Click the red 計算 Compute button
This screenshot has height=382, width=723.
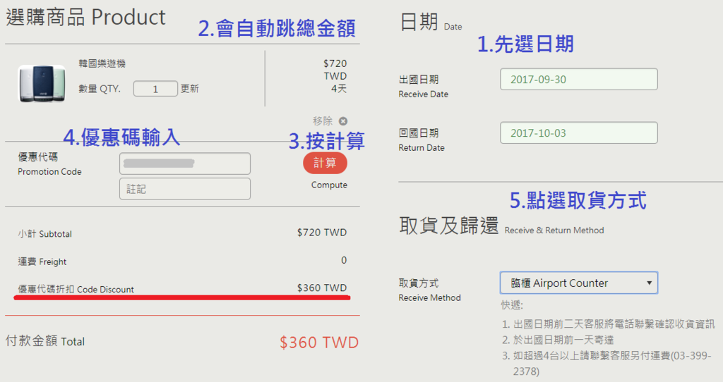pos(325,163)
